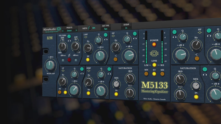This screenshot has width=221, height=124.
Task: Click the chip icon between the meters
Action: pos(154,54)
